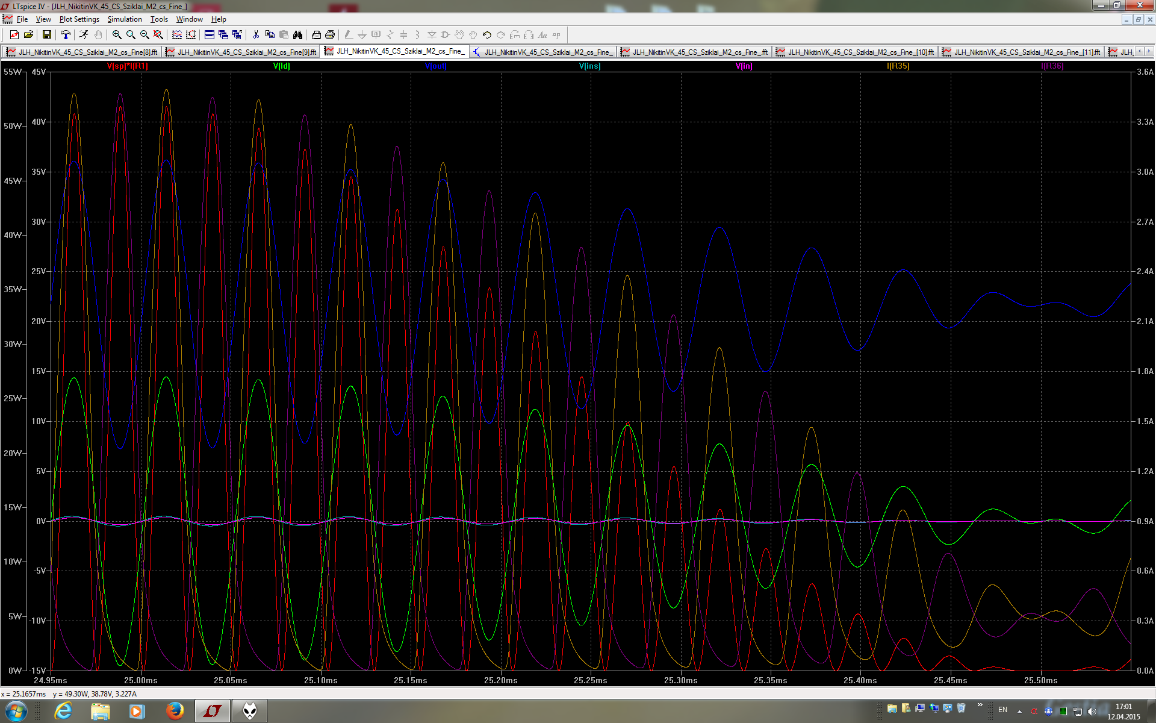Click the Open file folder icon
The image size is (1156, 723).
point(28,35)
